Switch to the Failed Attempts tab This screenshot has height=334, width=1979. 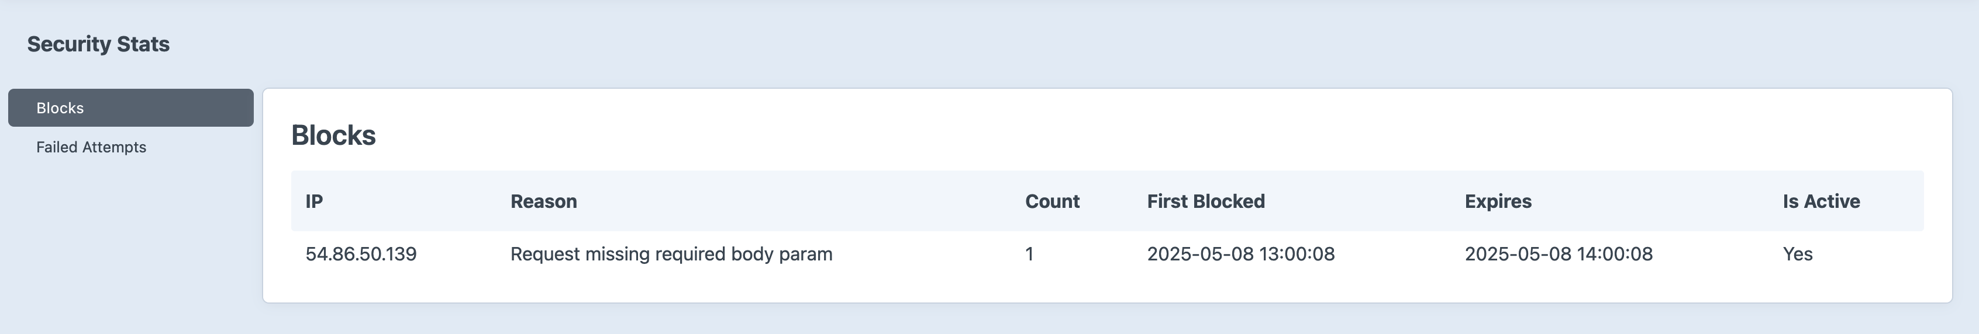click(x=91, y=147)
